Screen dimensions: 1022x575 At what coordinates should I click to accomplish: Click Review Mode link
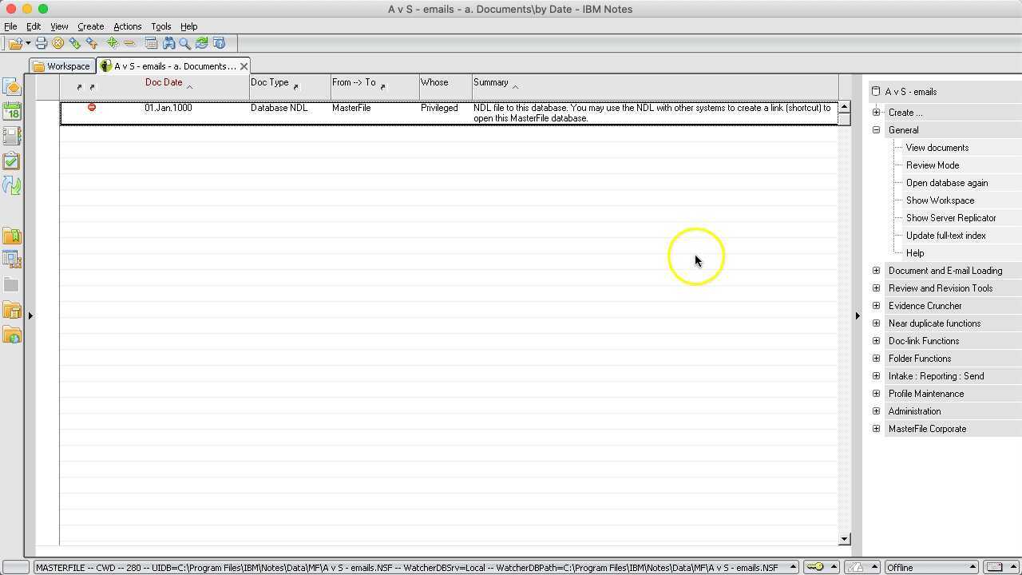(x=933, y=165)
